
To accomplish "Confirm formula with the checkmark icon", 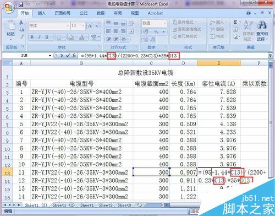I will click(x=68, y=55).
